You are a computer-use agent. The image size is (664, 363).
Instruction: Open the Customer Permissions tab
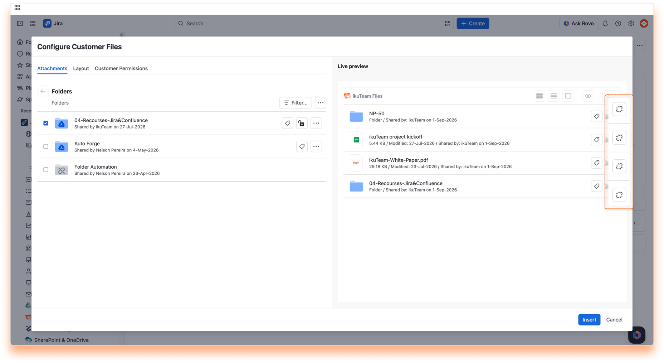click(x=121, y=68)
